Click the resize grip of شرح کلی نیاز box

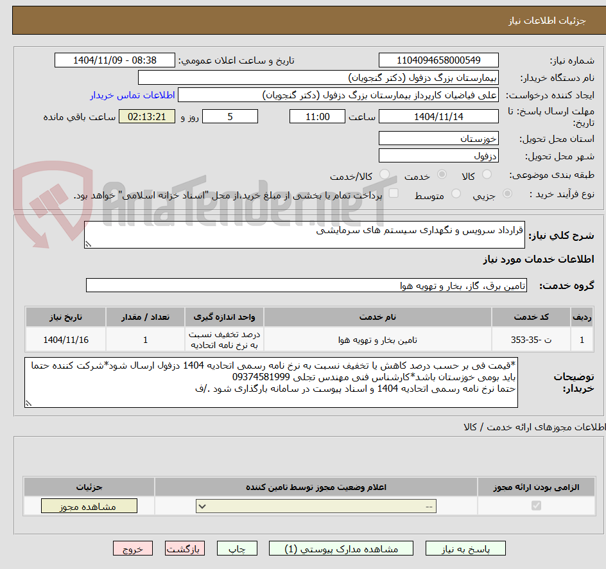coord(88,244)
